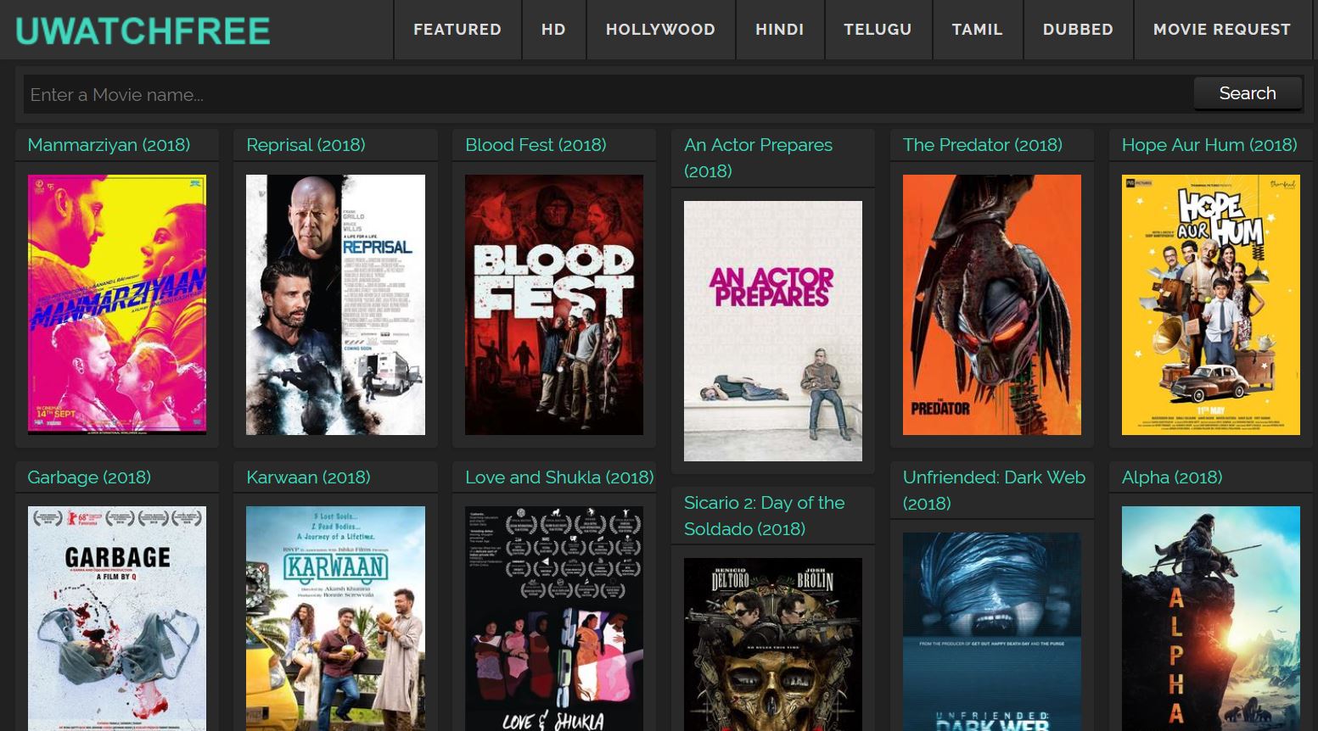Open the An Actor Prepares poster
Screen dimensions: 1318x731
click(x=772, y=331)
